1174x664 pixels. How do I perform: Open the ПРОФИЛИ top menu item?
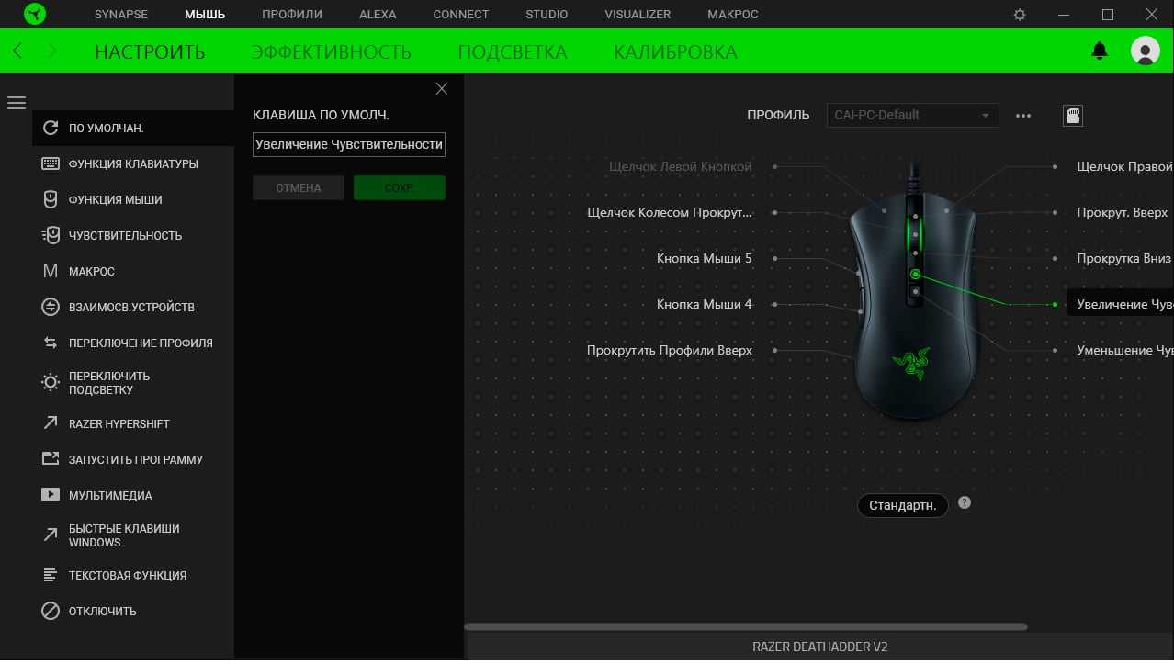pyautogui.click(x=291, y=15)
